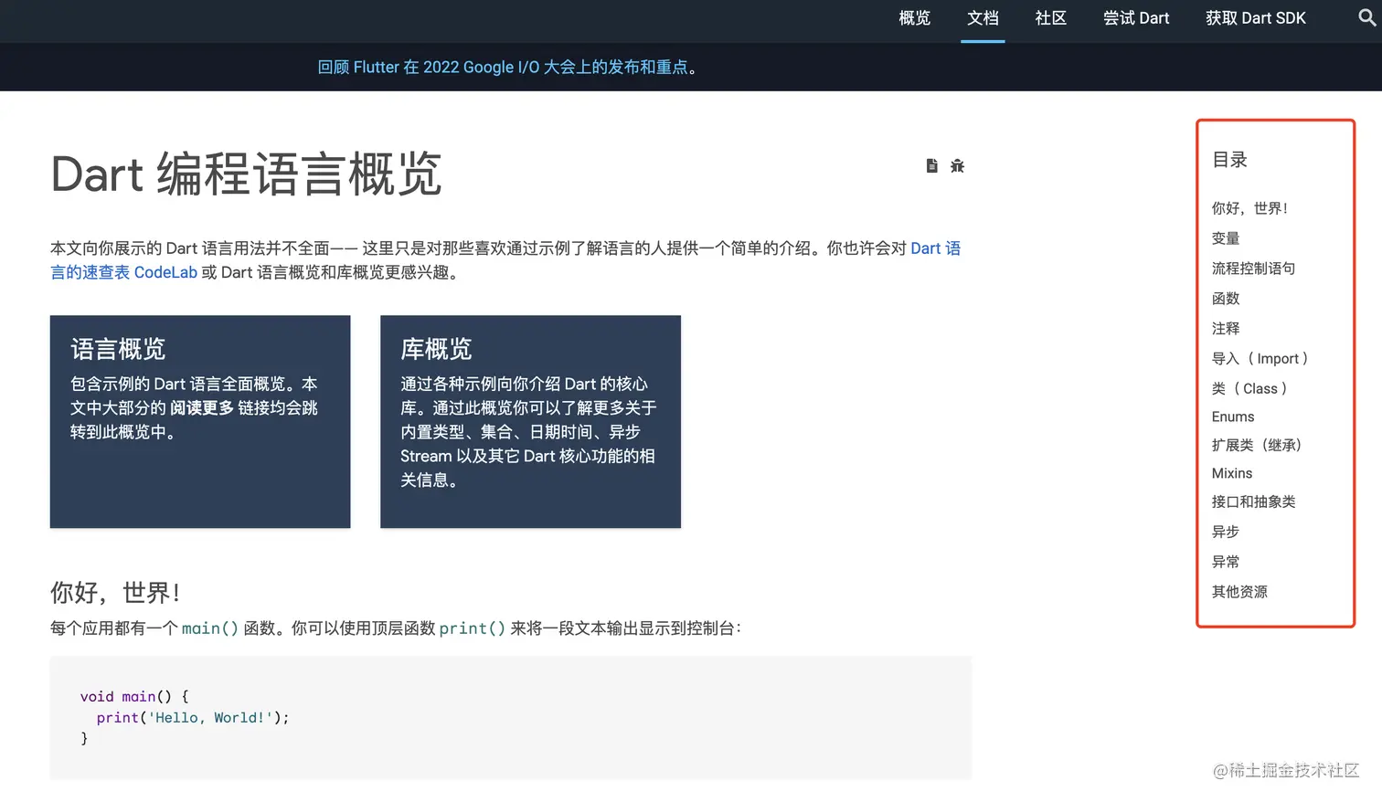Jump to 其他资源 in contents
The width and height of the screenshot is (1382, 802).
(1239, 592)
